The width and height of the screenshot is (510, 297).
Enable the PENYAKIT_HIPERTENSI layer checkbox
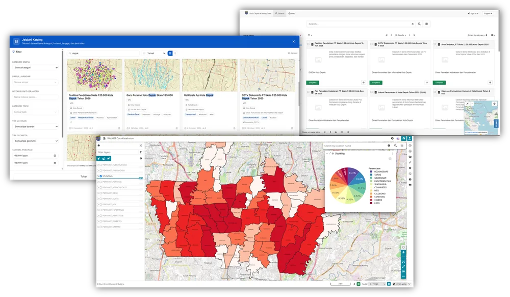pos(101,210)
